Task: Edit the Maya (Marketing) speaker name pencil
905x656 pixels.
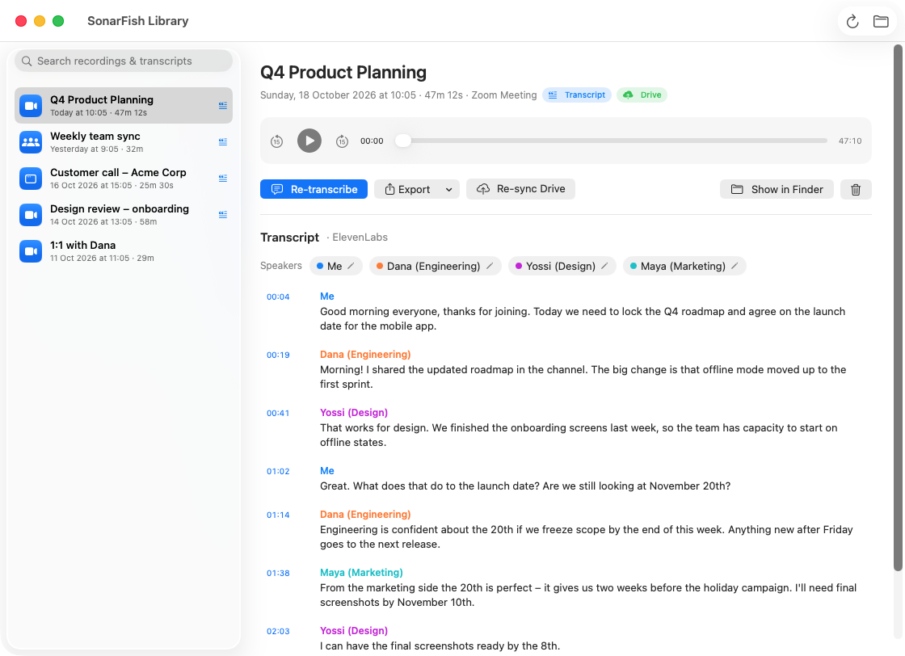Action: pos(735,266)
